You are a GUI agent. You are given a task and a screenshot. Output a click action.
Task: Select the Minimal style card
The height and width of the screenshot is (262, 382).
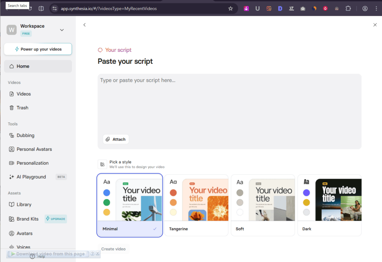coord(129,205)
